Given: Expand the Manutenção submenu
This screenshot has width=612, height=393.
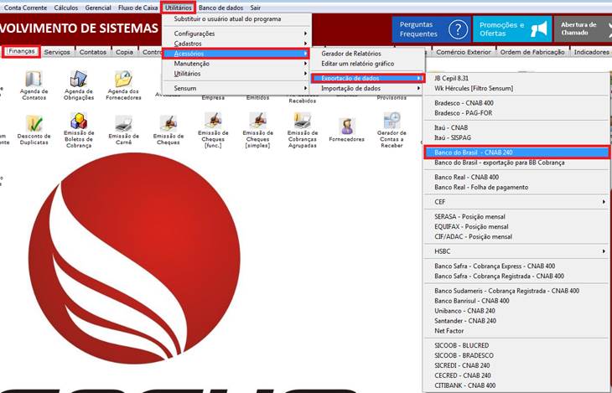Looking at the screenshot, I should coord(236,64).
